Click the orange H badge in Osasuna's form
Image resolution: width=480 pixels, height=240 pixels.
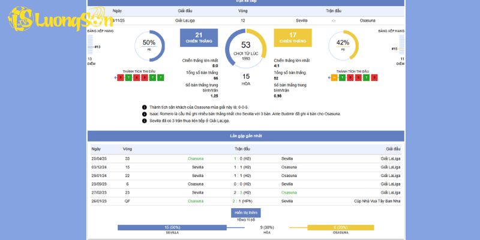click(x=334, y=77)
